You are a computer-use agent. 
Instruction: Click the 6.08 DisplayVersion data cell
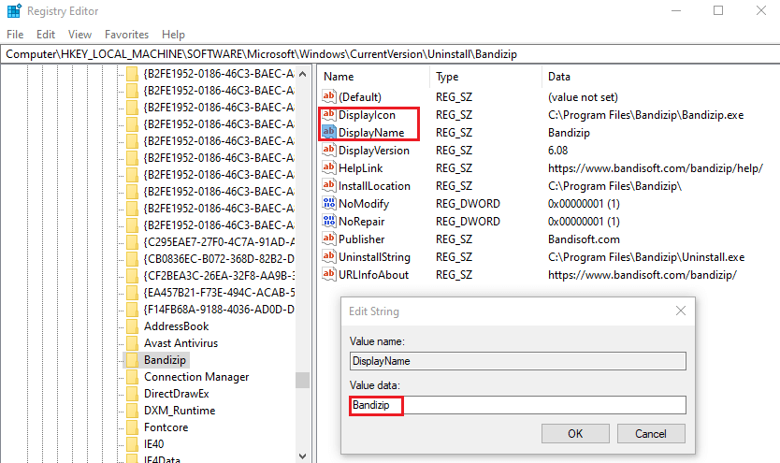point(557,151)
